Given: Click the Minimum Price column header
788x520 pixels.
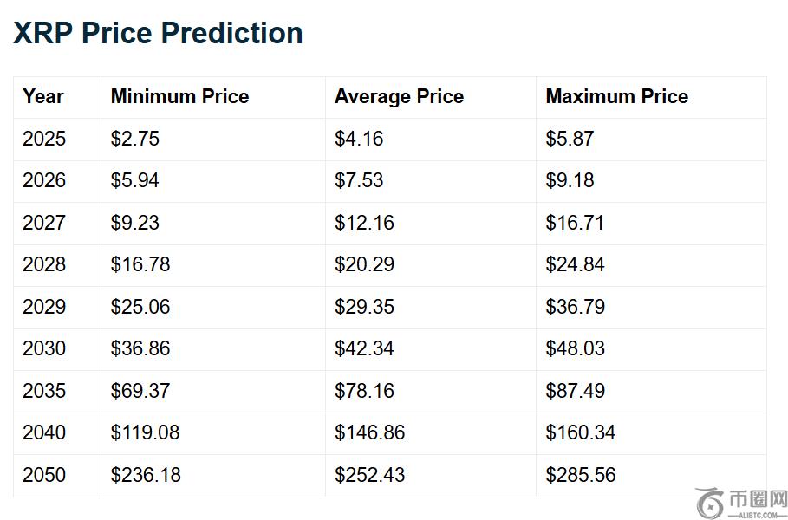Looking at the screenshot, I should pyautogui.click(x=179, y=97).
